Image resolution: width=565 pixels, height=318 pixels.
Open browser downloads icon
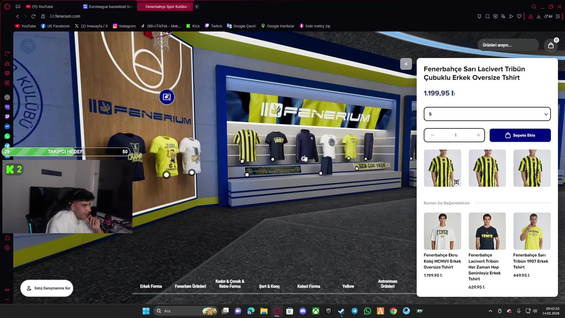[x=539, y=16]
